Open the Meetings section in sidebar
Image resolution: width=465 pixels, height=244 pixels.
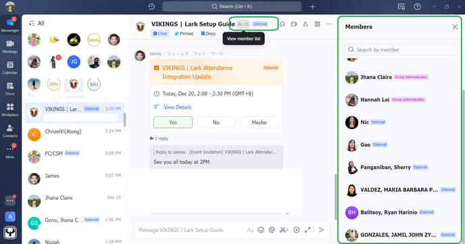[9, 47]
